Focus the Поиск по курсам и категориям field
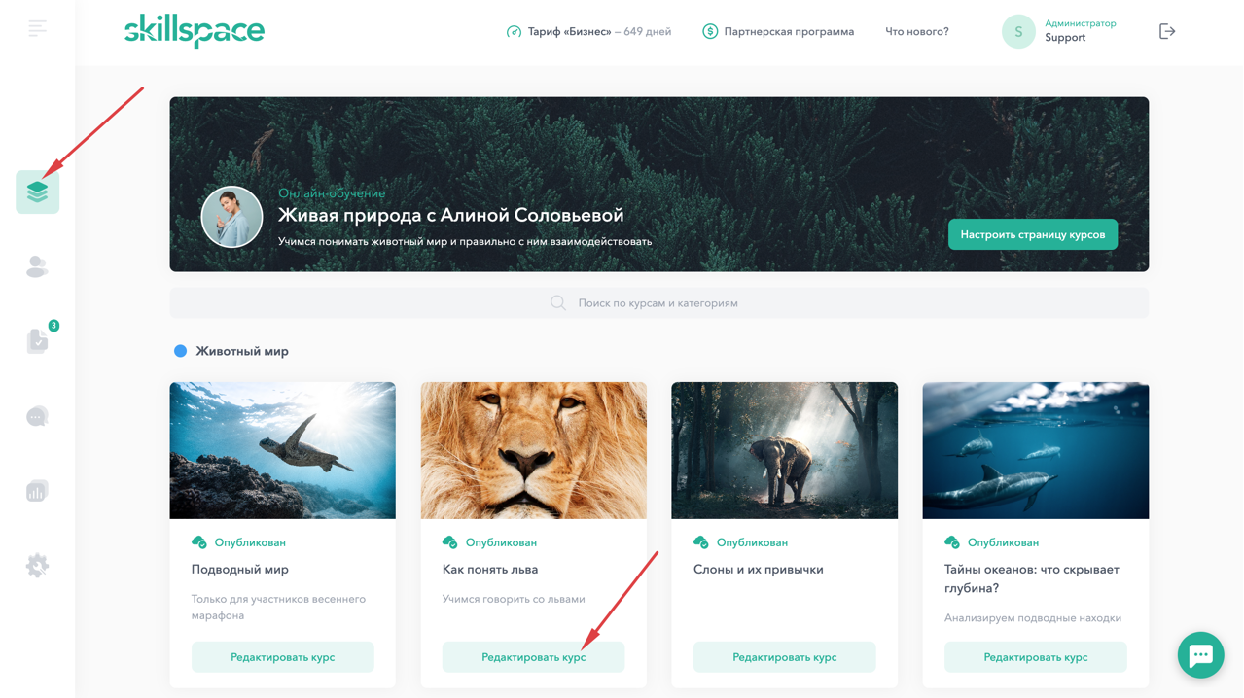Screen dimensions: 1244x698 [658, 303]
